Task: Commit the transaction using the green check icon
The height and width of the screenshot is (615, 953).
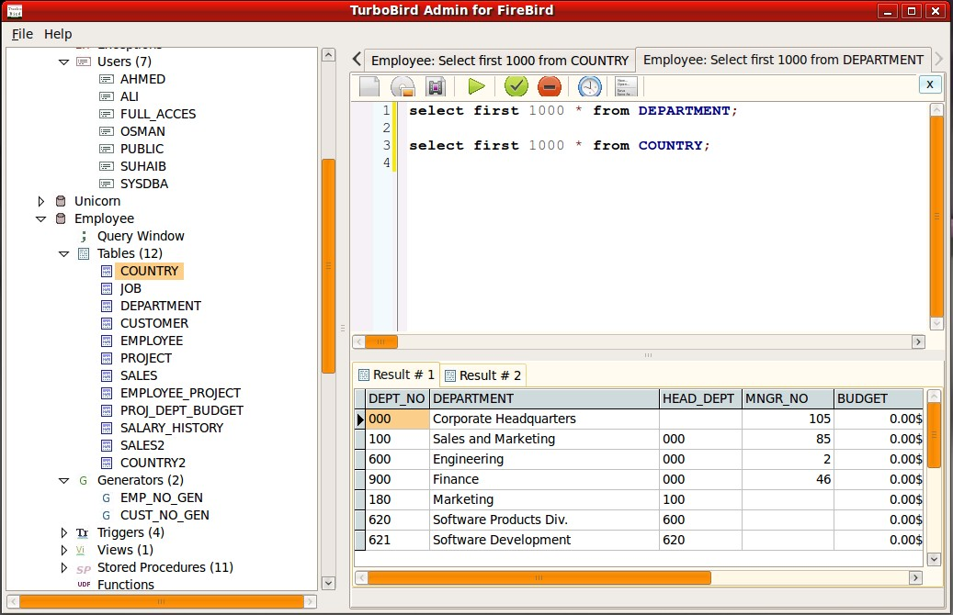Action: [x=516, y=85]
